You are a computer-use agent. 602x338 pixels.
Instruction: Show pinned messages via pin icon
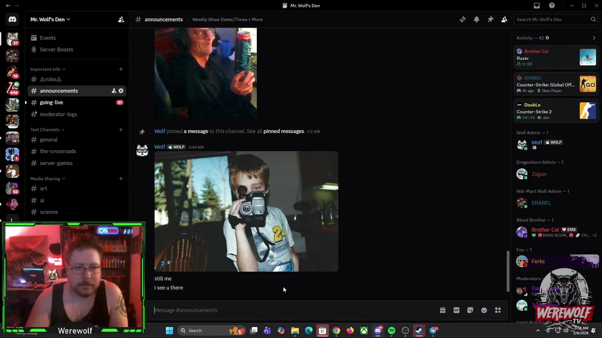coord(490,19)
